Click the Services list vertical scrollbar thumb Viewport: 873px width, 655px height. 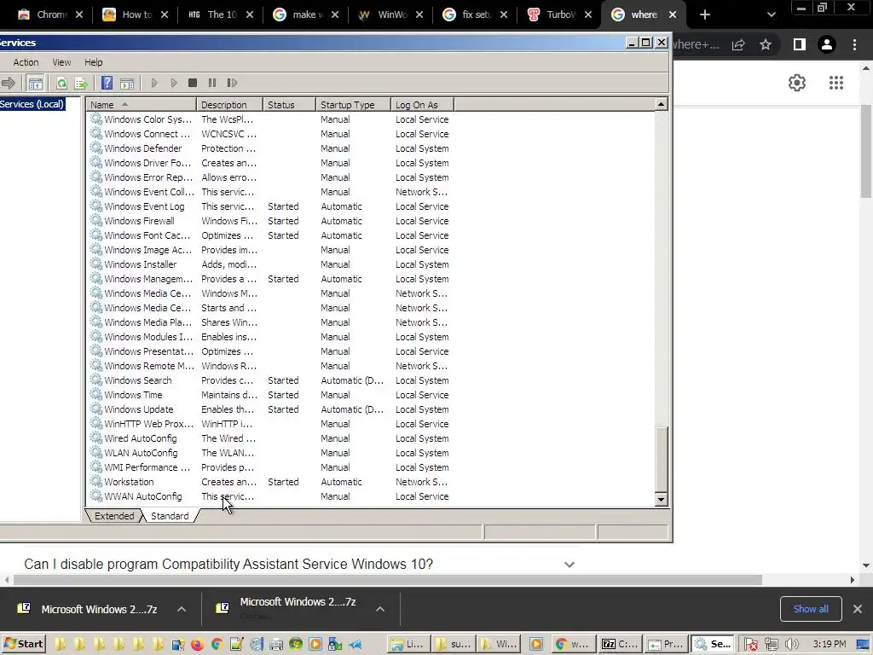click(x=661, y=460)
